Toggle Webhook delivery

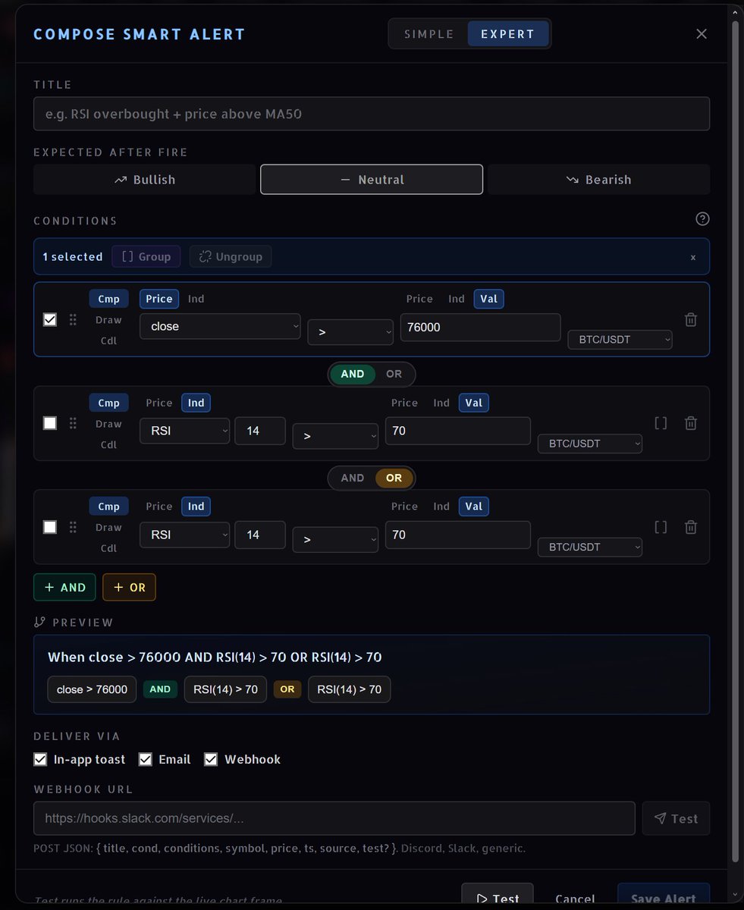(x=211, y=759)
